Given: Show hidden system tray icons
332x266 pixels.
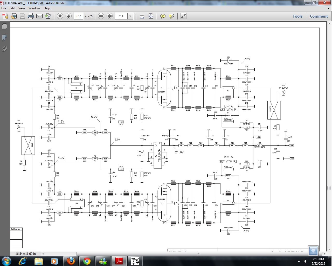Looking at the screenshot, I should click(x=299, y=261).
